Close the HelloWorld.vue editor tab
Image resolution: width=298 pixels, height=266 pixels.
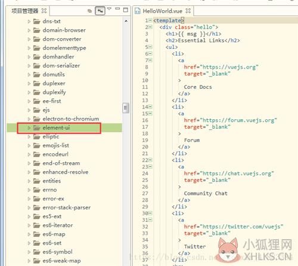click(188, 11)
